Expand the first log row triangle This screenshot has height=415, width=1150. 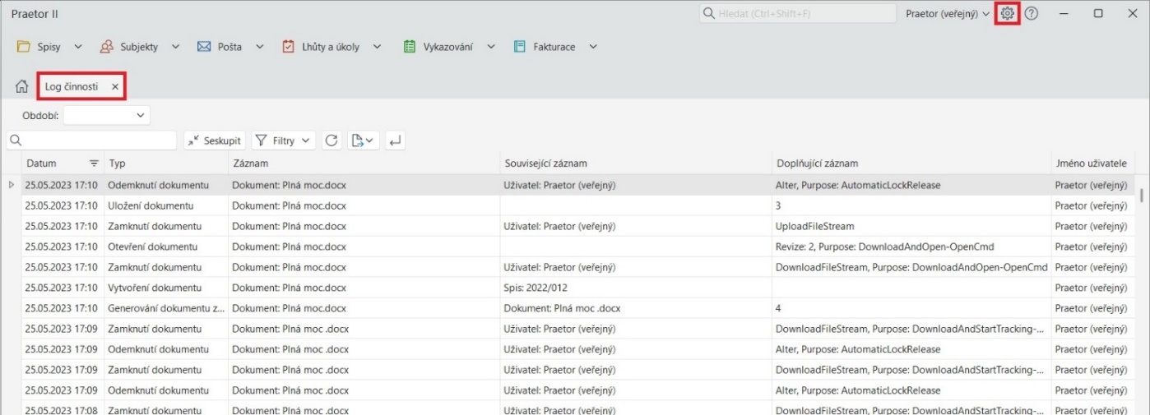click(x=12, y=185)
